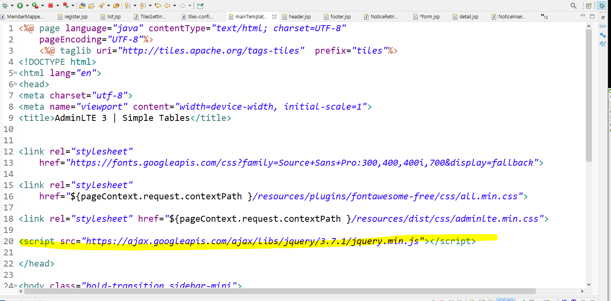Click the closing </head> tag on line 22
Screen dimensions: 611x301
point(36,264)
